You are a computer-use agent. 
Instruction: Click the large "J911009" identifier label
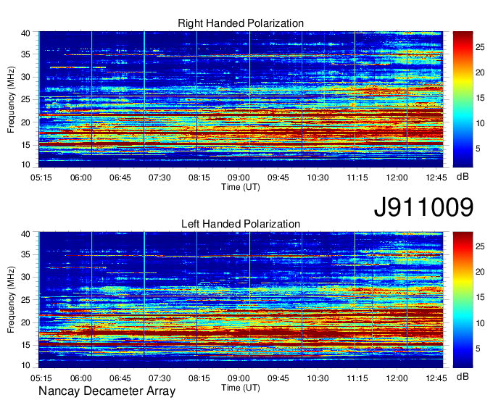423,207
